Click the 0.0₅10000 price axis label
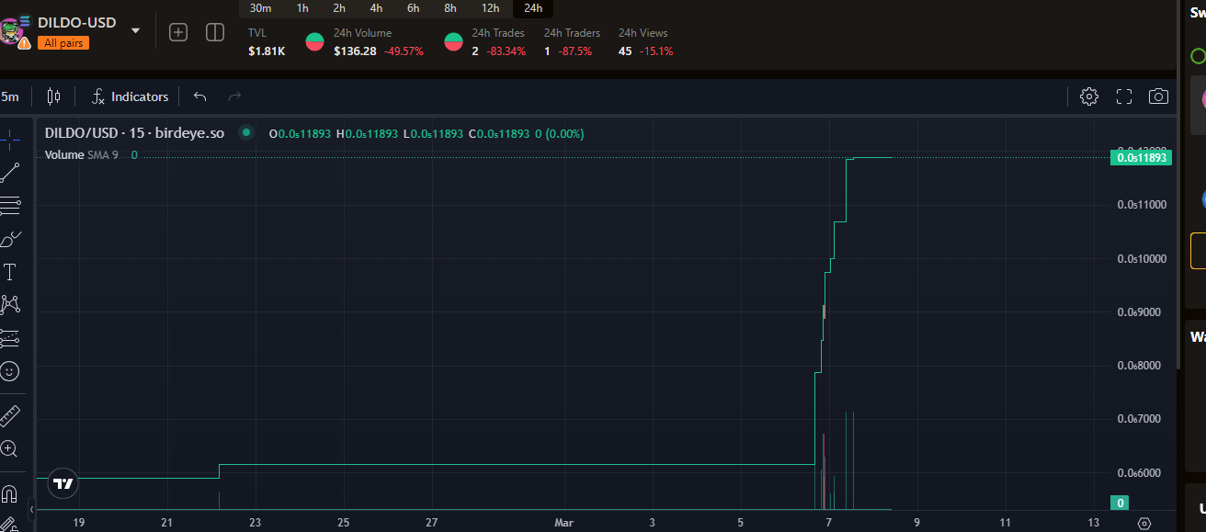Image resolution: width=1206 pixels, height=532 pixels. tap(1141, 258)
